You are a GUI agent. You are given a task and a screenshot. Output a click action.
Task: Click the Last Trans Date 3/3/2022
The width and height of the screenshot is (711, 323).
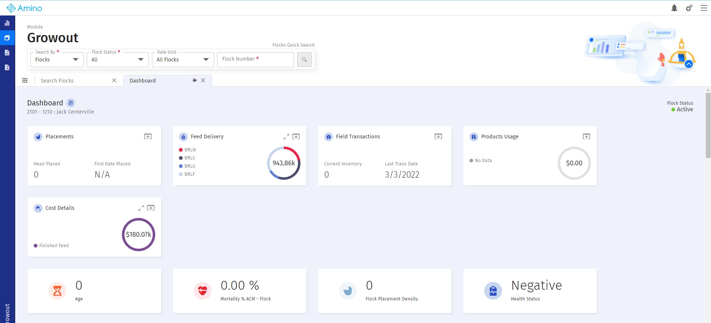402,175
